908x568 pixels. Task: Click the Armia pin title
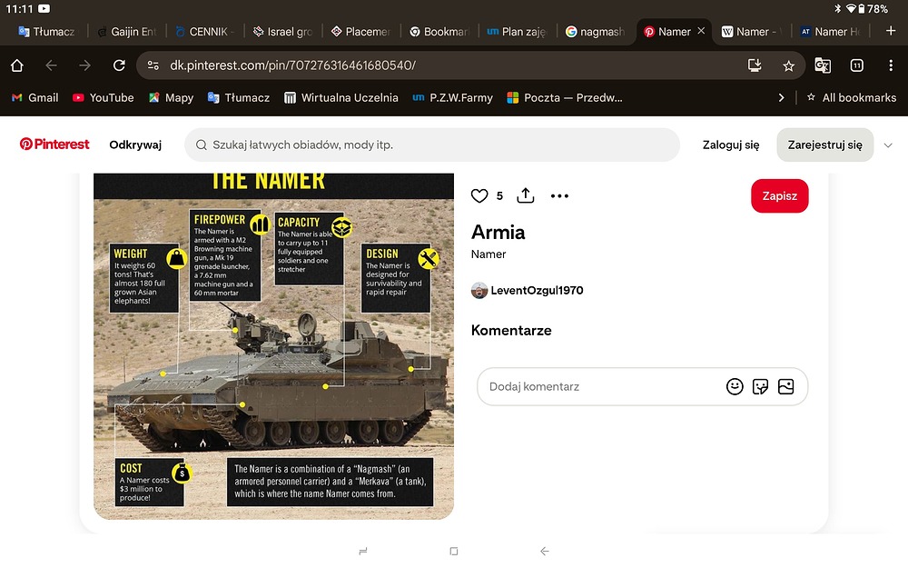click(498, 232)
